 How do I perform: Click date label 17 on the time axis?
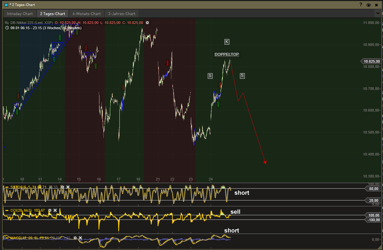point(118,179)
